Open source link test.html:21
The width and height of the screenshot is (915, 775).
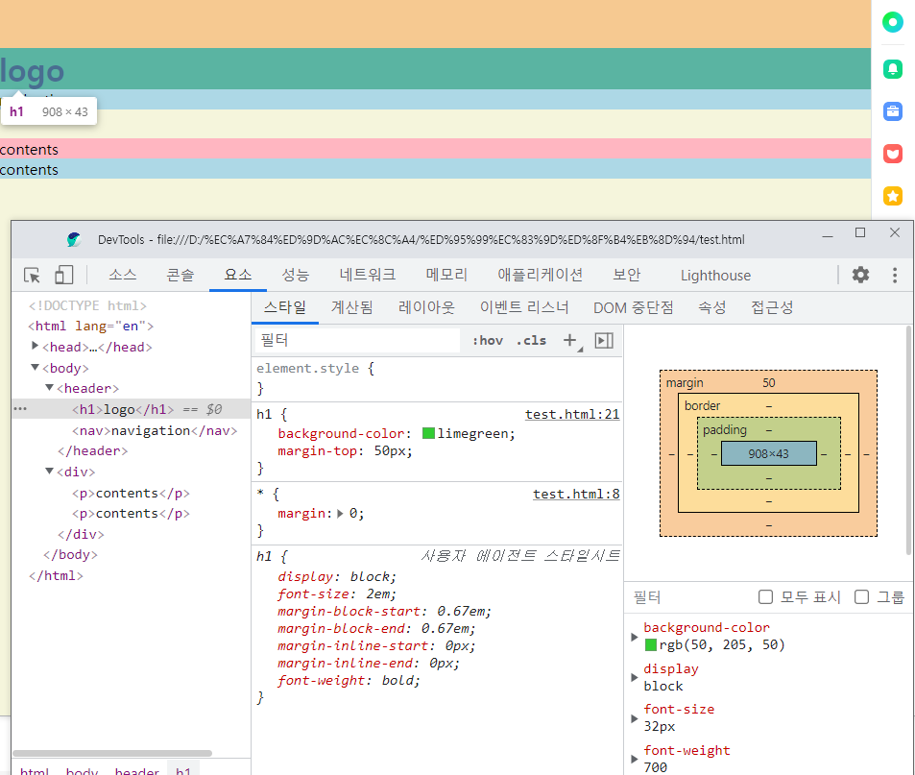(572, 414)
